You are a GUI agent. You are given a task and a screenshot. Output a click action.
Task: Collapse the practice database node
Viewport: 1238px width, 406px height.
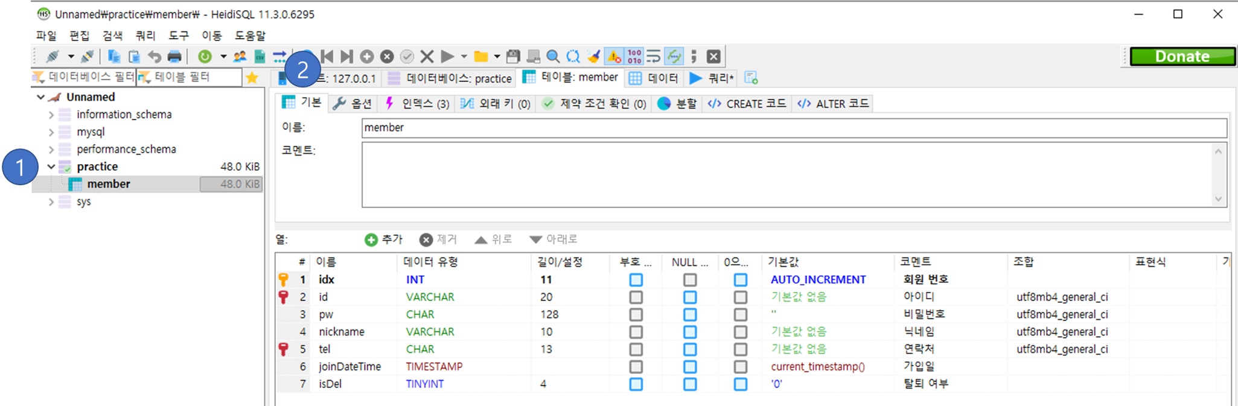(x=51, y=167)
